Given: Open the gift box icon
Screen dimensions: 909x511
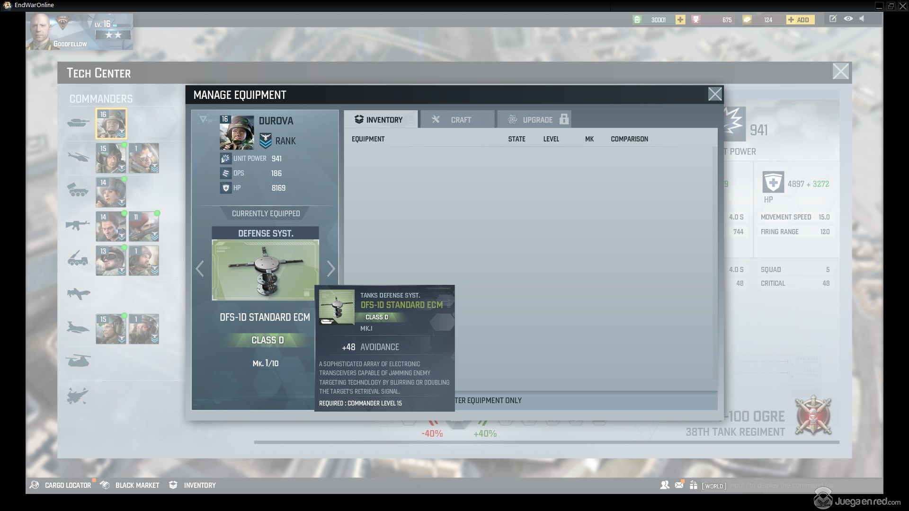Looking at the screenshot, I should click(694, 485).
